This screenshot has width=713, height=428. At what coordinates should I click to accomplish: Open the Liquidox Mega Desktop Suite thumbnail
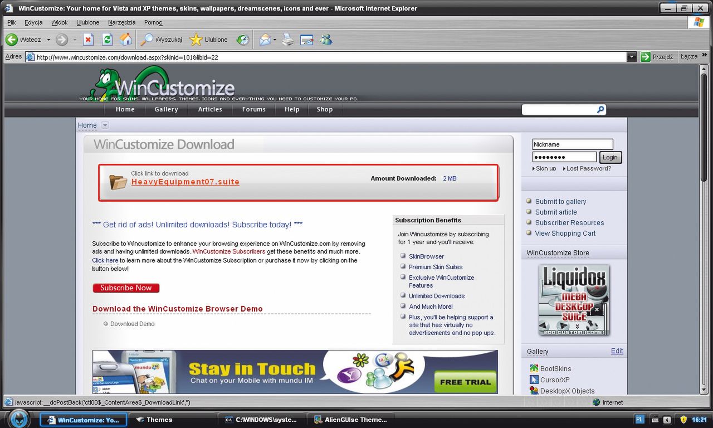click(x=574, y=300)
